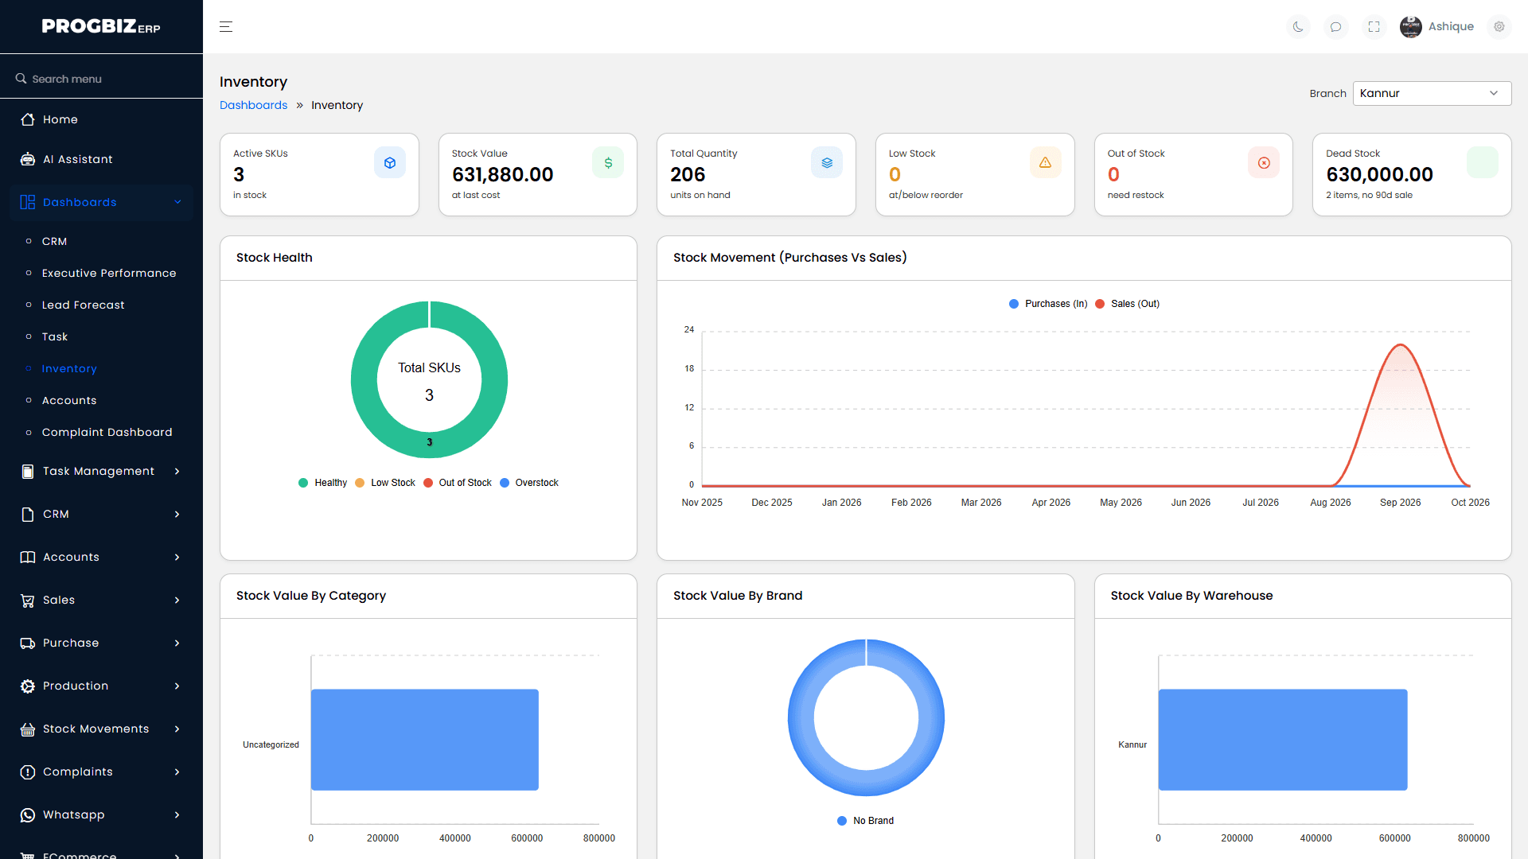Open Complaint Dashboard submenu item
Viewport: 1528px width, 859px height.
coord(107,432)
